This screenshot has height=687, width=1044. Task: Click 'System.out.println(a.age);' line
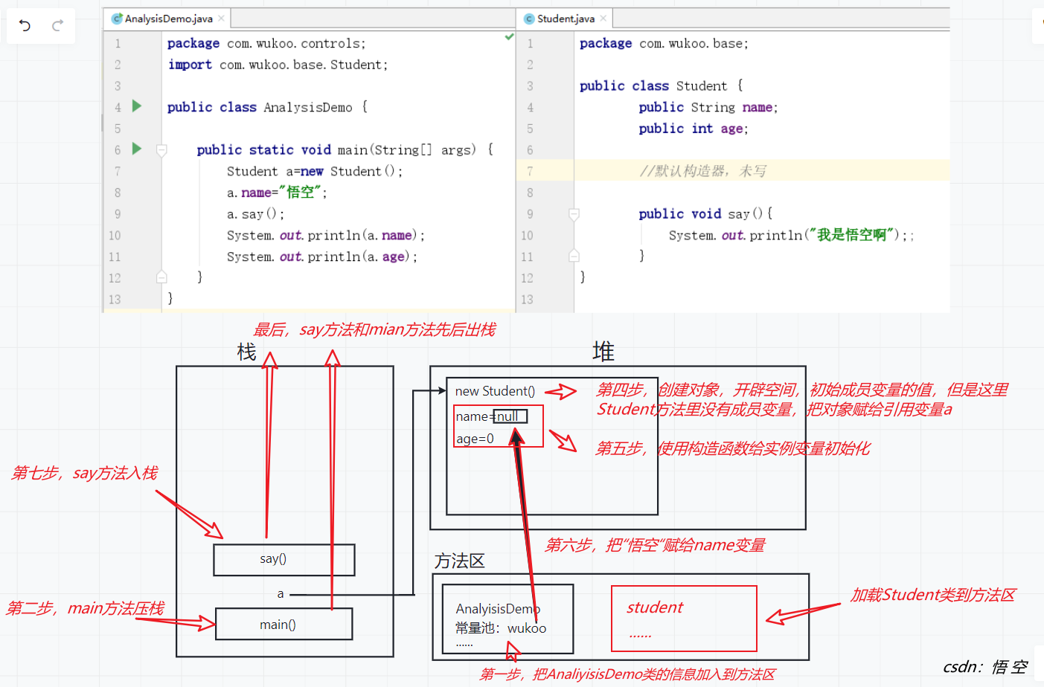pyautogui.click(x=321, y=257)
